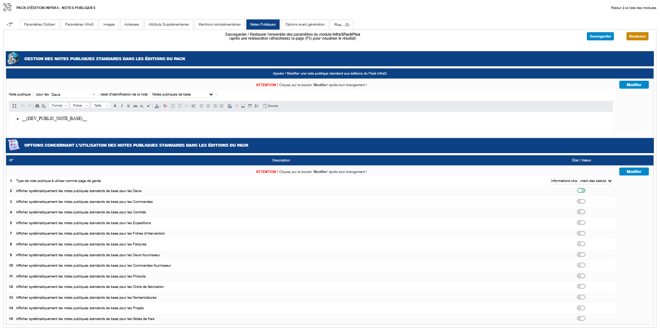This screenshot has width=660, height=329.
Task: Enable standard notes toggle for Notes de frais
Action: pyautogui.click(x=581, y=319)
